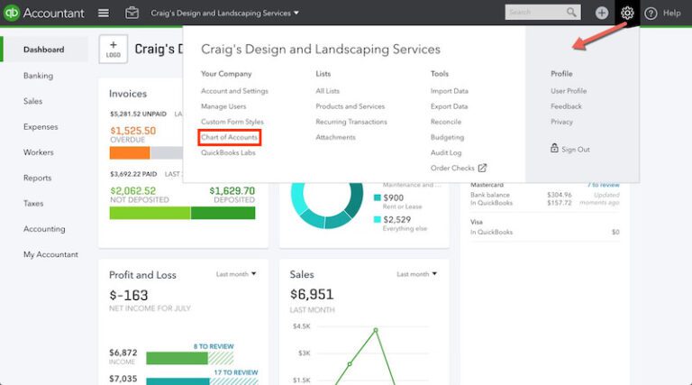The height and width of the screenshot is (385, 692).
Task: Open Recurring Transactions
Action: pyautogui.click(x=351, y=122)
